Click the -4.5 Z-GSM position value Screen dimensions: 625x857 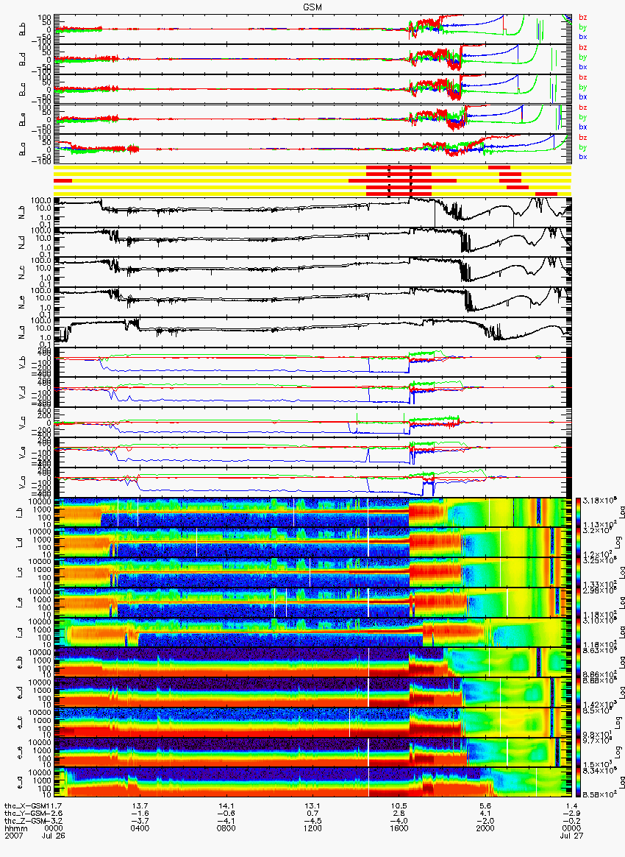pos(312,822)
